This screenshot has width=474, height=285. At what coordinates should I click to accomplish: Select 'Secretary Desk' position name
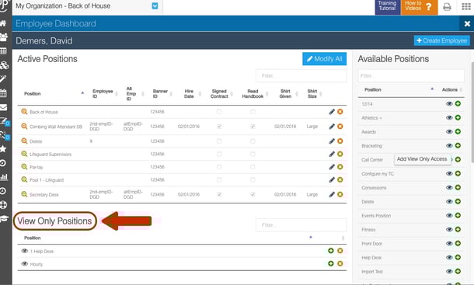[x=44, y=195]
